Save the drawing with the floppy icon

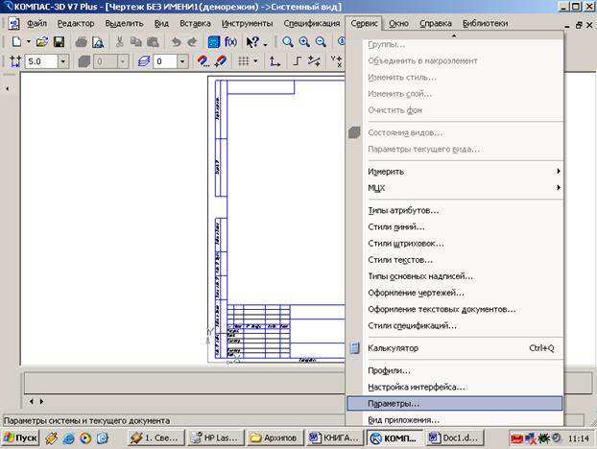(59, 42)
